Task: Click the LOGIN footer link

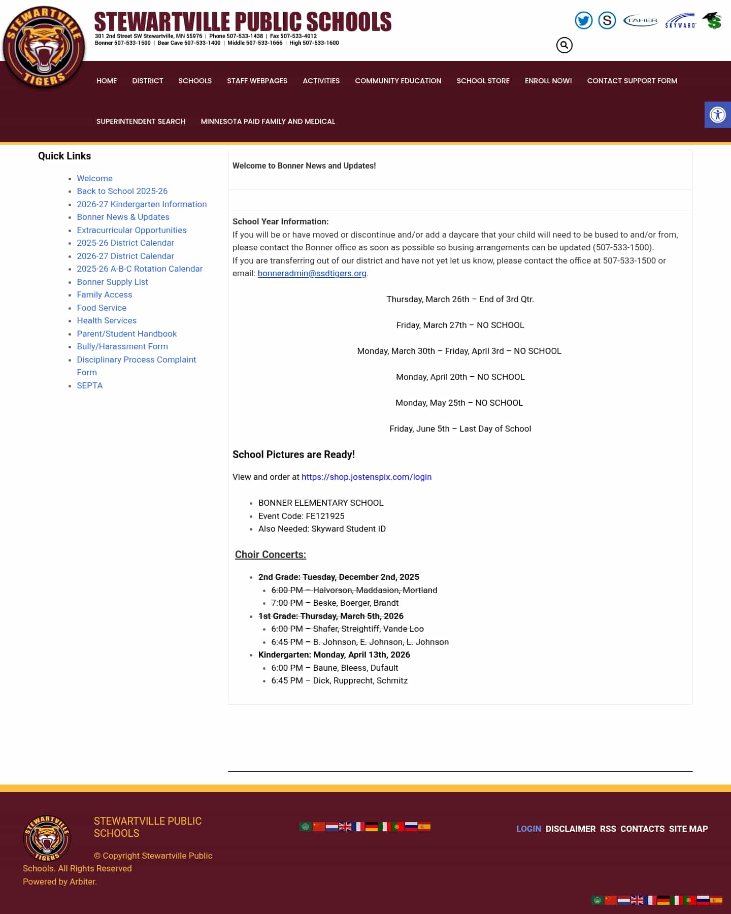Action: coord(529,829)
